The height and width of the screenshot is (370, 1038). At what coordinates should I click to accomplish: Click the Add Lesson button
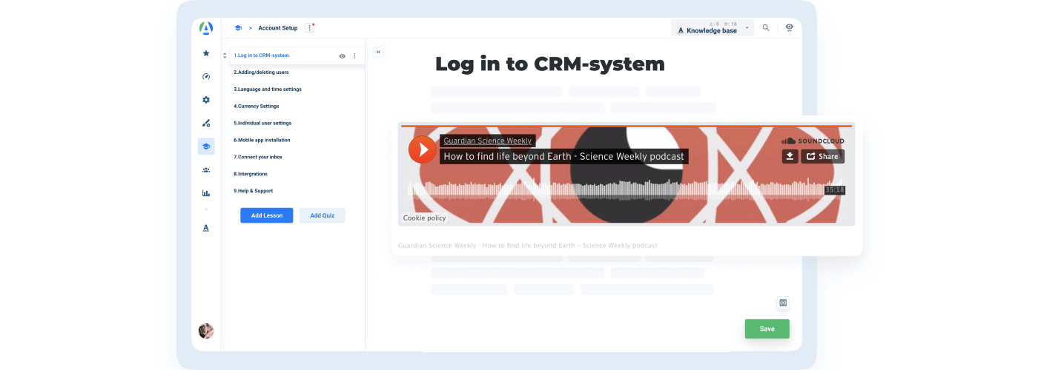pyautogui.click(x=267, y=215)
